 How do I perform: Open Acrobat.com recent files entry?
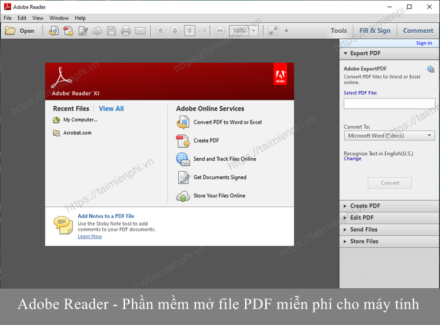(78, 133)
